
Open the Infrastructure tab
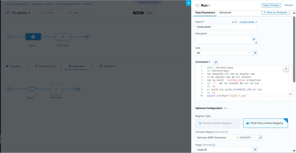(x=45, y=66)
